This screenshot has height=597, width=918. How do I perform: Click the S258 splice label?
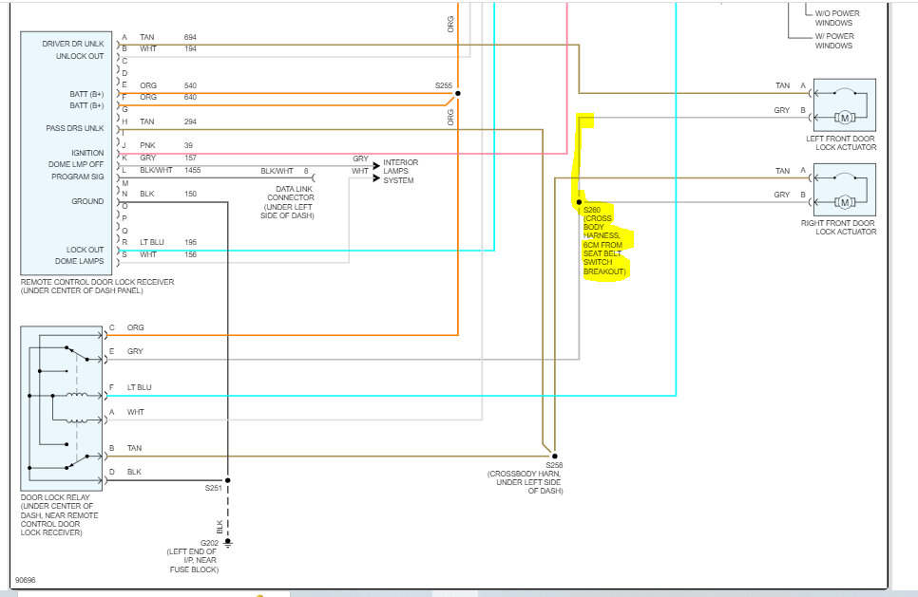(x=554, y=465)
